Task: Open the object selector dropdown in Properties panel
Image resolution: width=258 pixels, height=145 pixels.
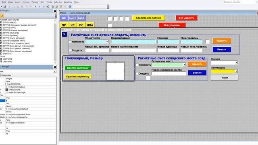Action: pos(55,71)
